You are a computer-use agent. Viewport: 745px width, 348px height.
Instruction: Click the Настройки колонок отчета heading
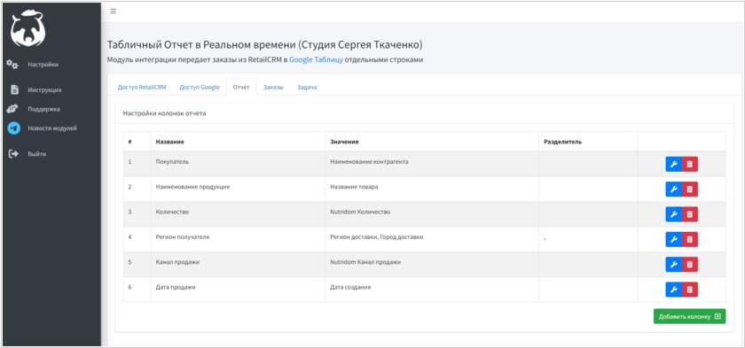(164, 113)
